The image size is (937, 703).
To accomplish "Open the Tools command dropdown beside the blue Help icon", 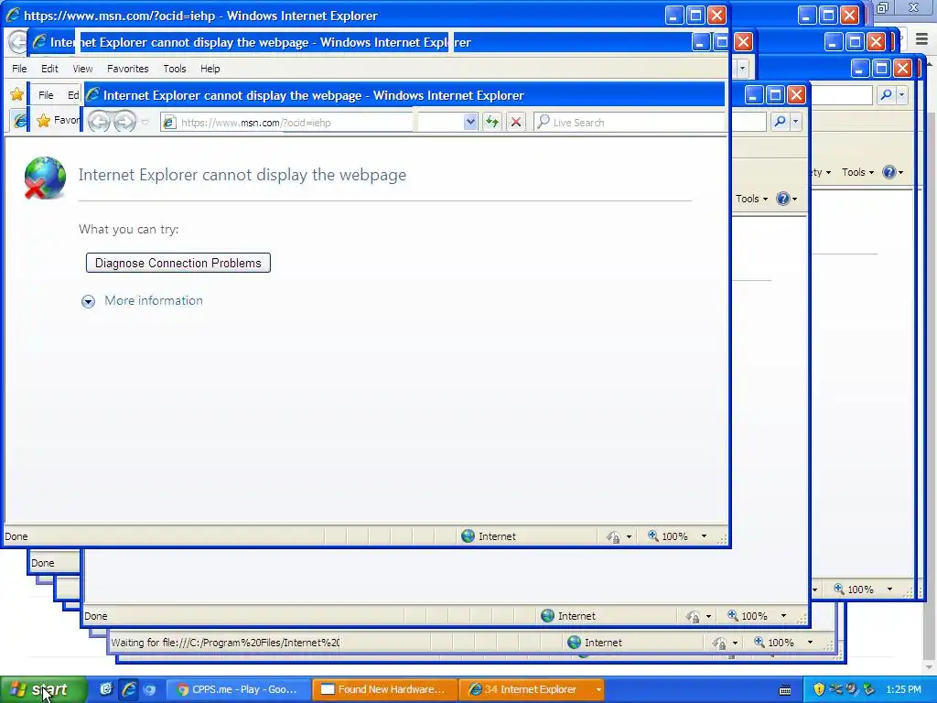I will pos(751,199).
